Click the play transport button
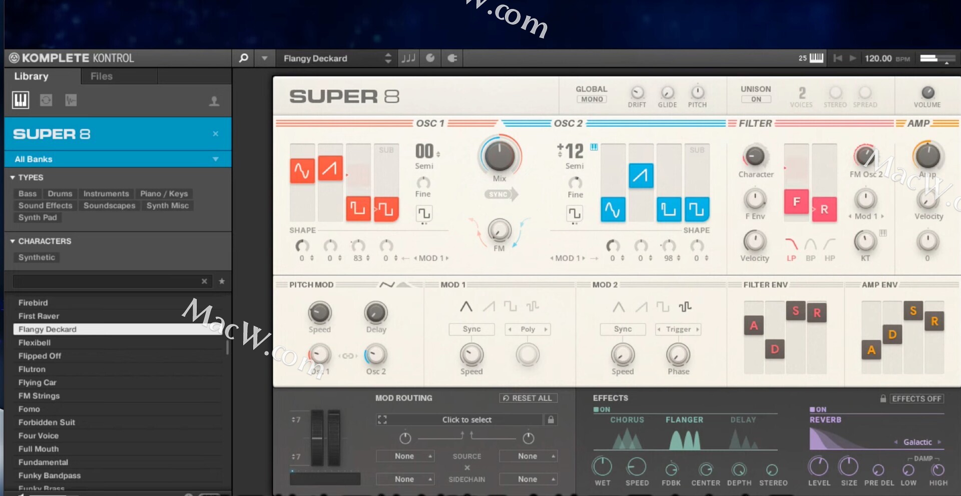This screenshot has width=961, height=496. point(853,58)
